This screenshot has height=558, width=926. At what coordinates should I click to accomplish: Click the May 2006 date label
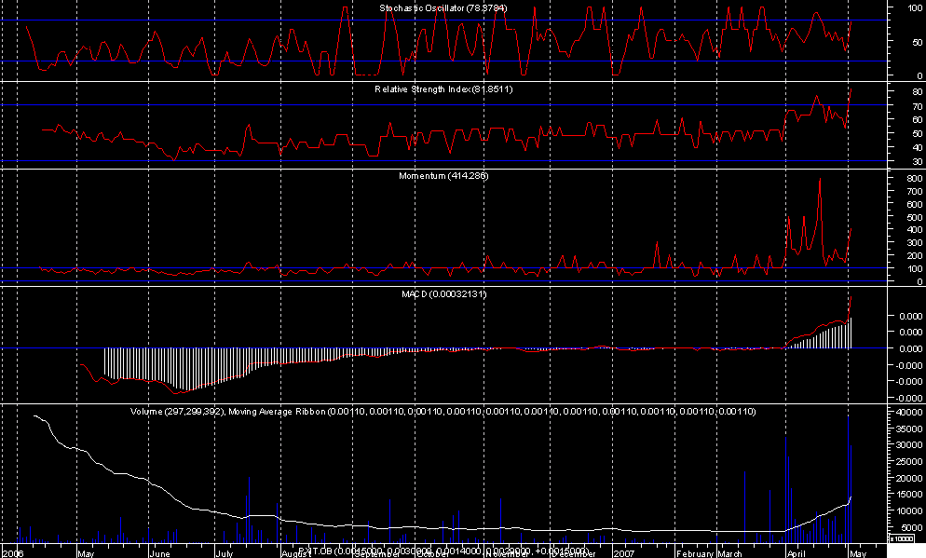click(x=87, y=552)
